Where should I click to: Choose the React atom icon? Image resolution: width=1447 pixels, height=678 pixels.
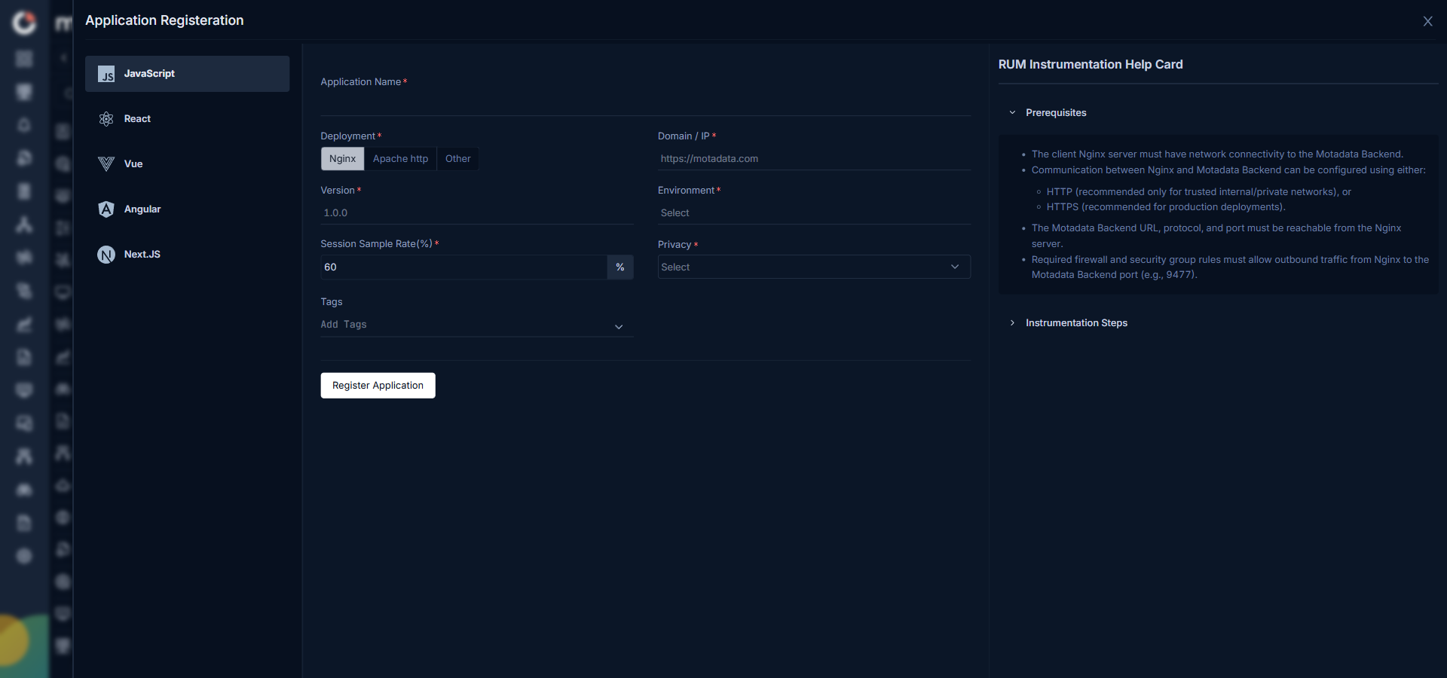(x=106, y=119)
